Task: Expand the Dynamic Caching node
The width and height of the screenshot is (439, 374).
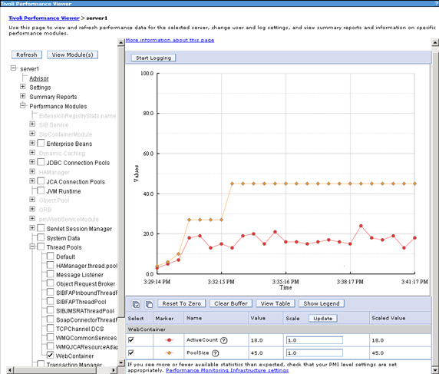Action: click(32, 153)
